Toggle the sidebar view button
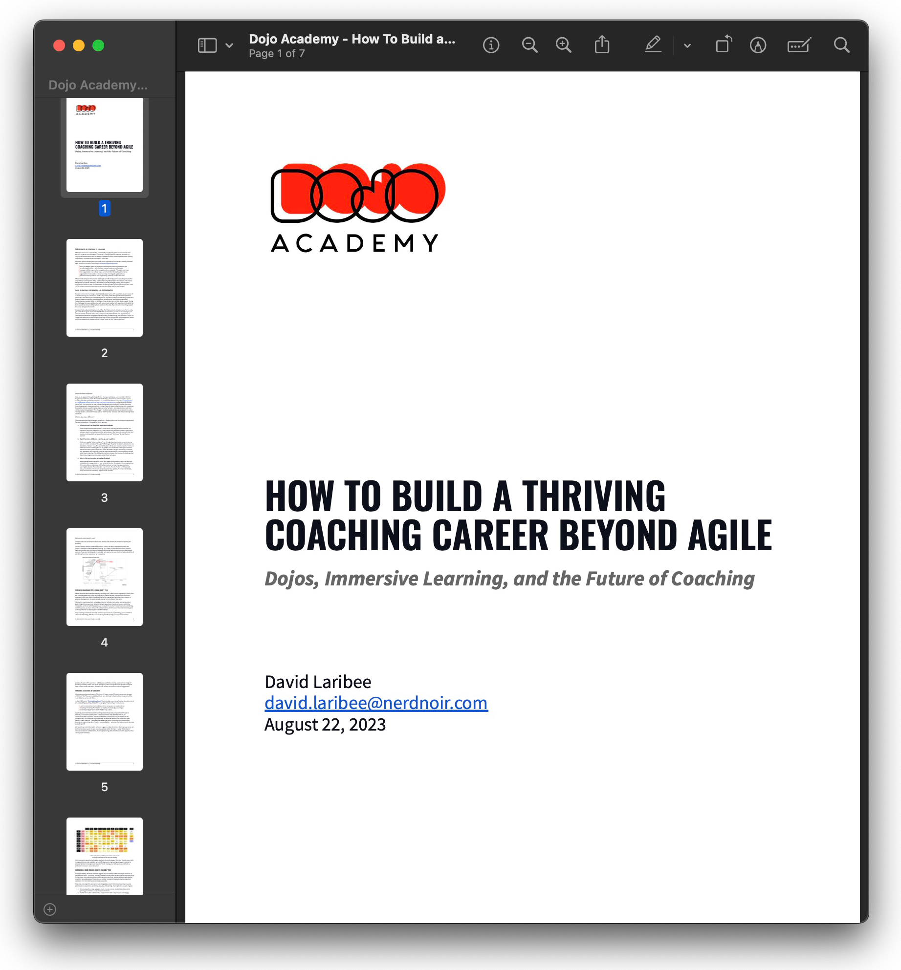 click(x=207, y=45)
